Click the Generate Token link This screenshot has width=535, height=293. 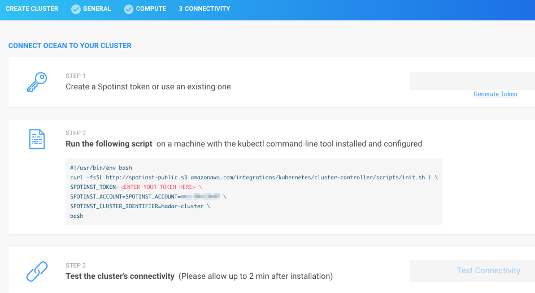(495, 94)
